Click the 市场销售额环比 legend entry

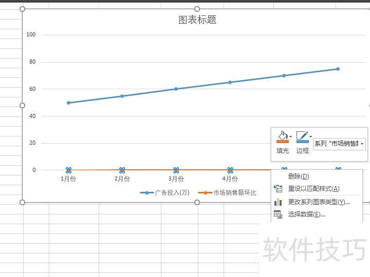(227, 193)
